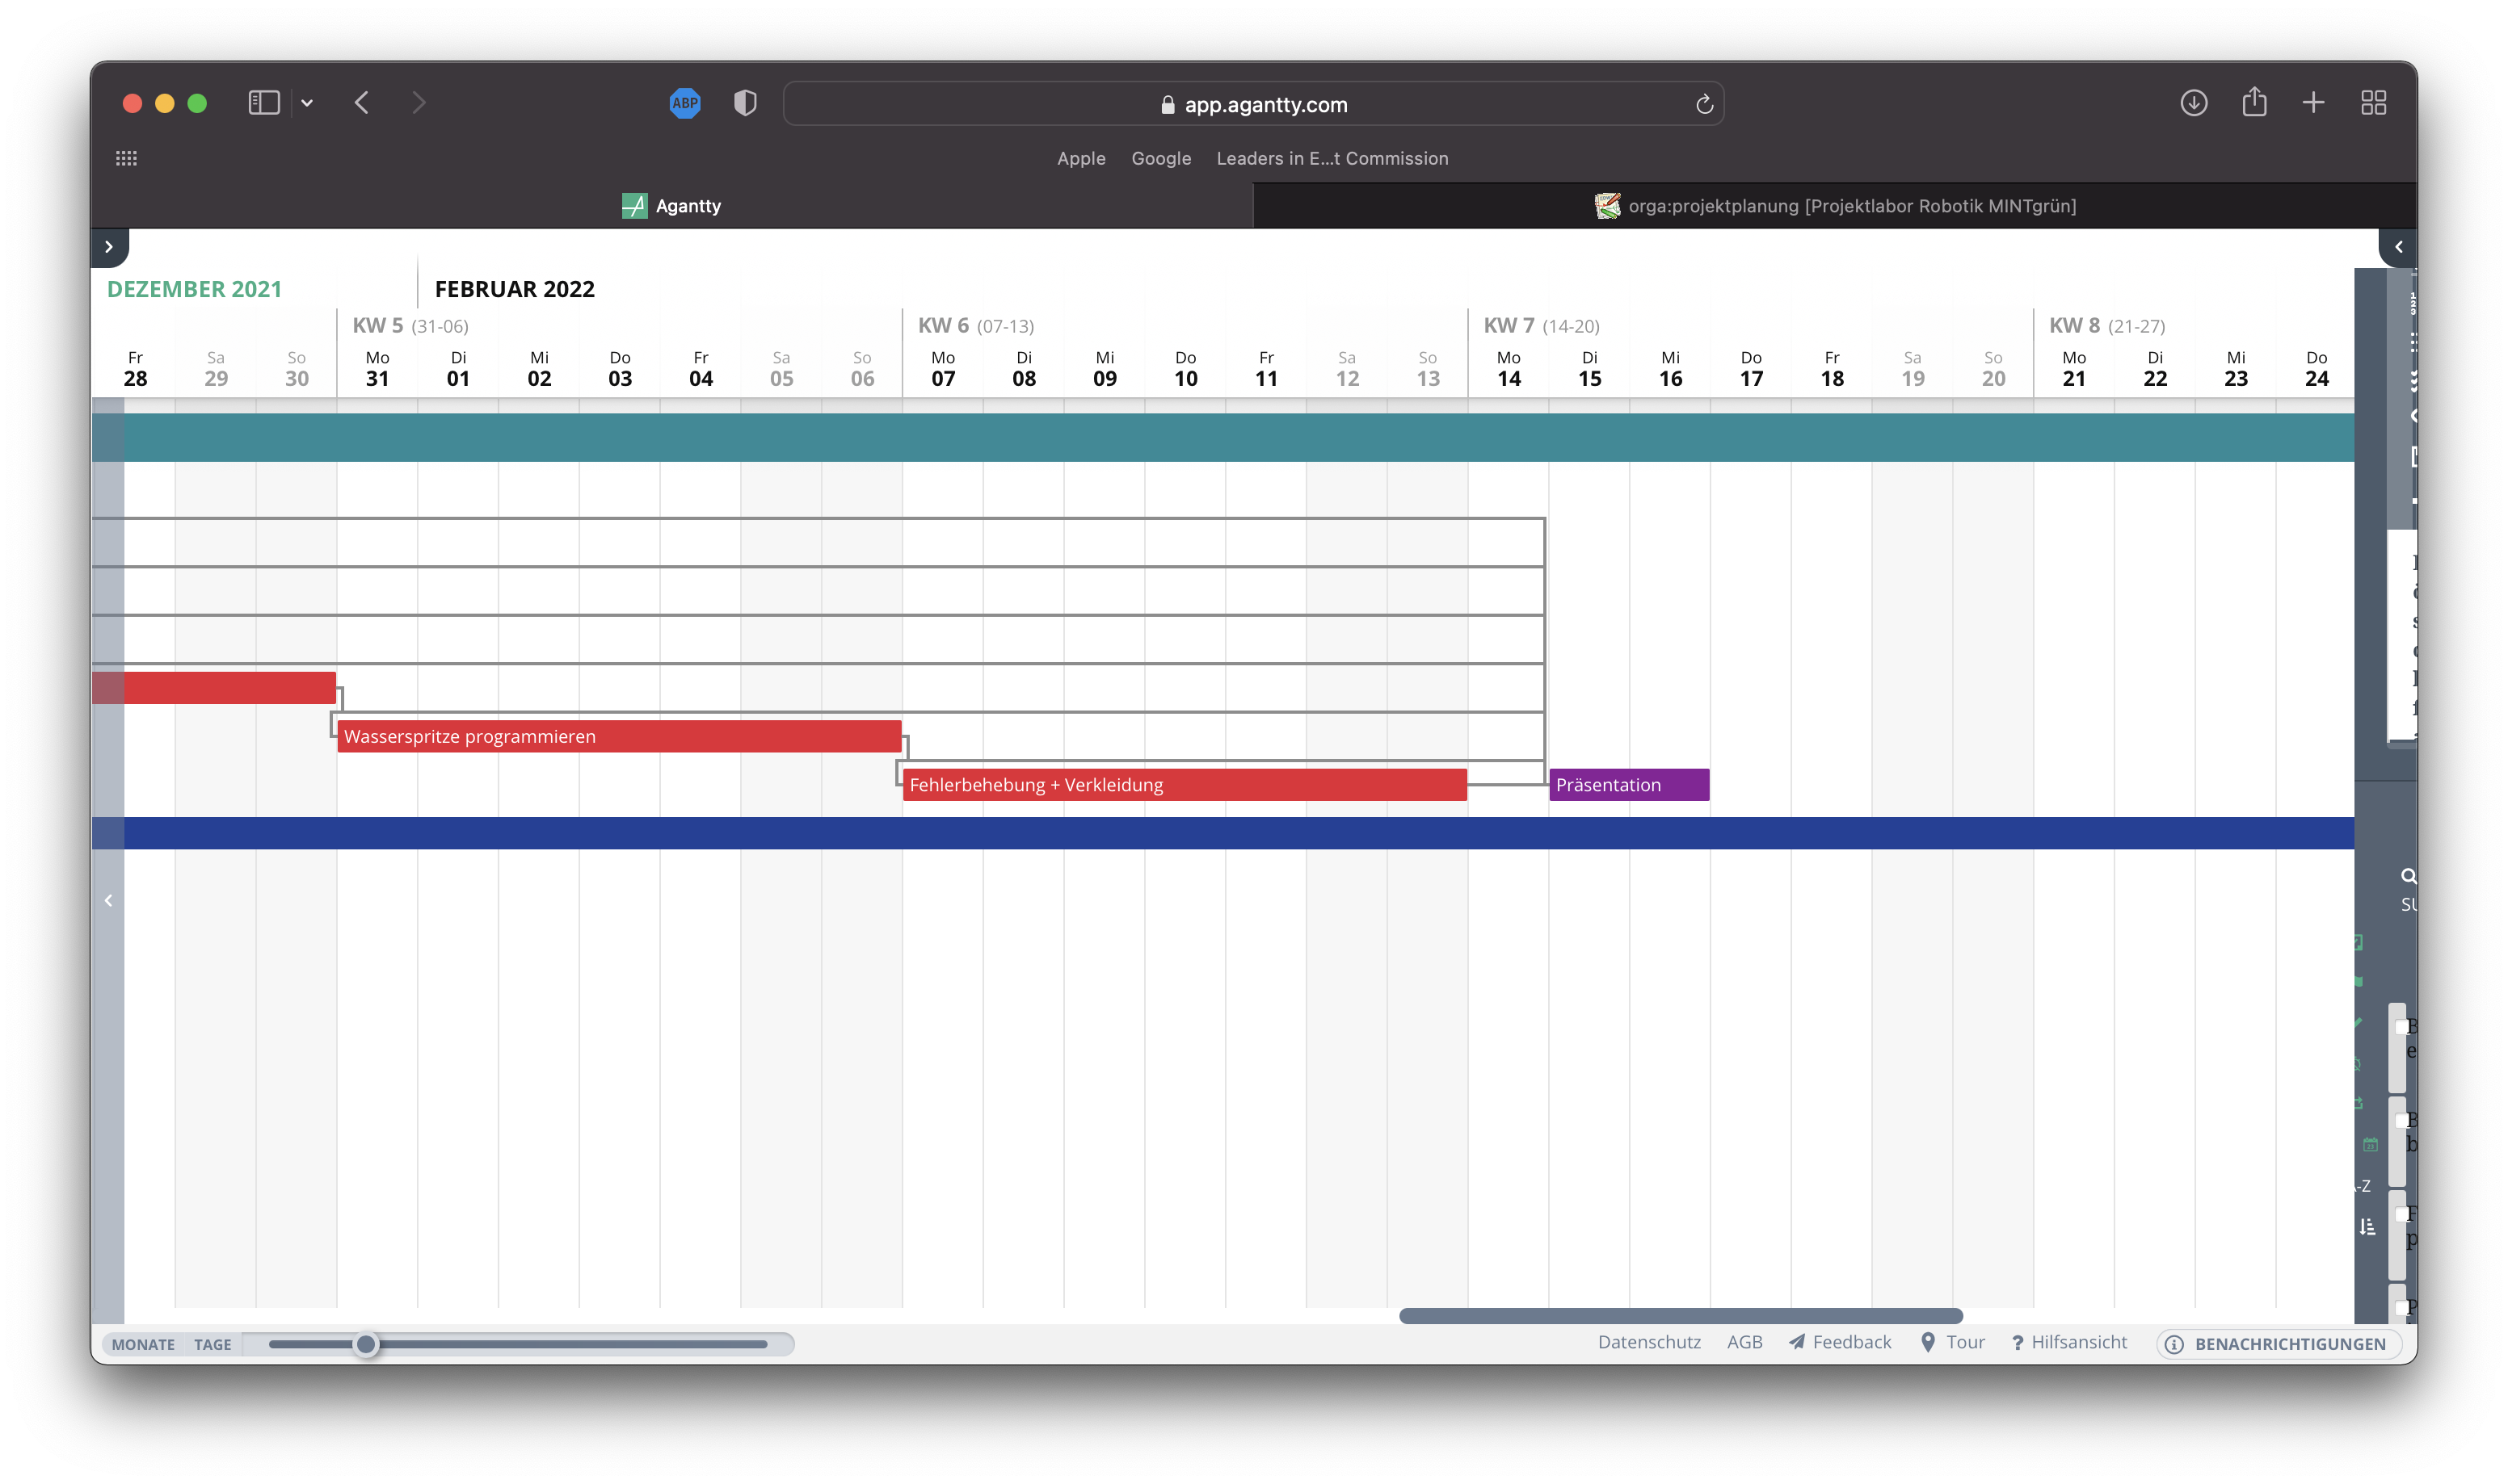Click the Mo 31 day header
Image resolution: width=2508 pixels, height=1484 pixels.
point(377,369)
